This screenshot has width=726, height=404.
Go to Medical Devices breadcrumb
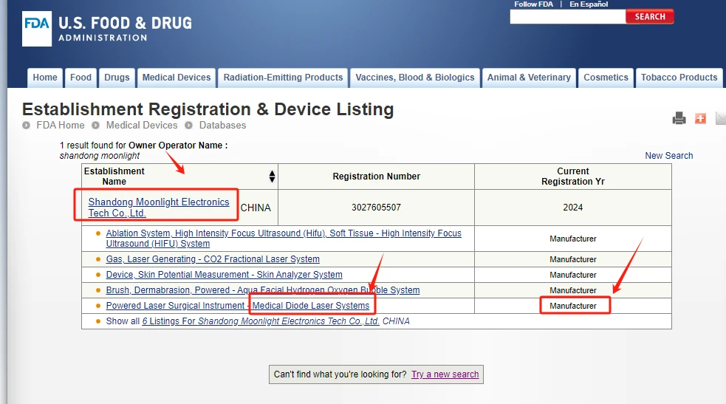point(142,126)
